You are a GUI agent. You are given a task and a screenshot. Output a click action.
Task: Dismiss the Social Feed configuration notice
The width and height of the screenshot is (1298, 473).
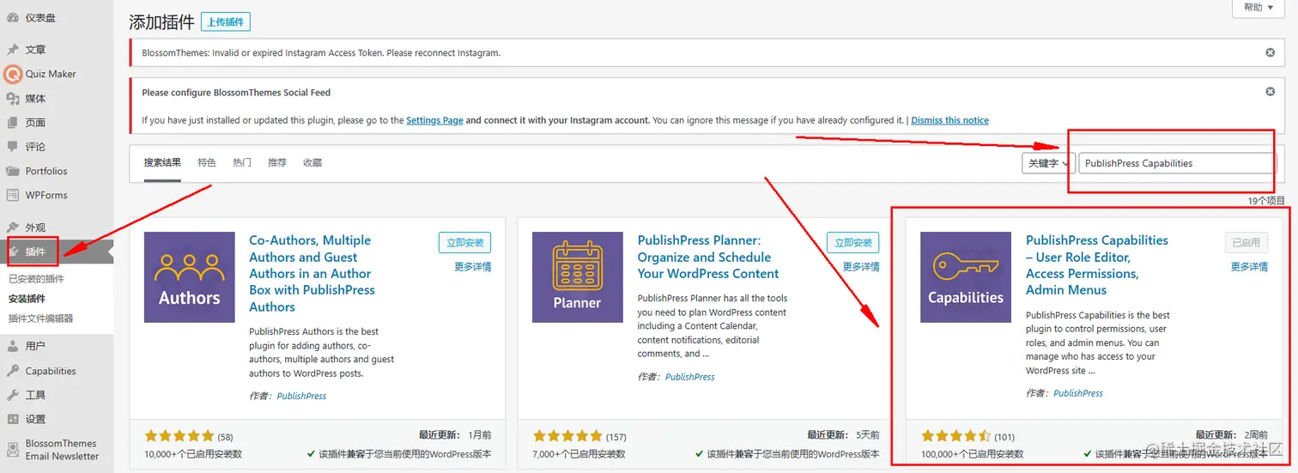(x=1271, y=92)
